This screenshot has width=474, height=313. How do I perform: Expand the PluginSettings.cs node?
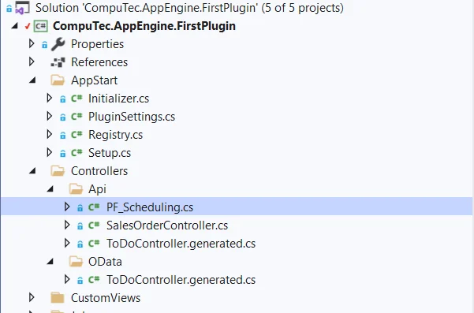point(49,117)
